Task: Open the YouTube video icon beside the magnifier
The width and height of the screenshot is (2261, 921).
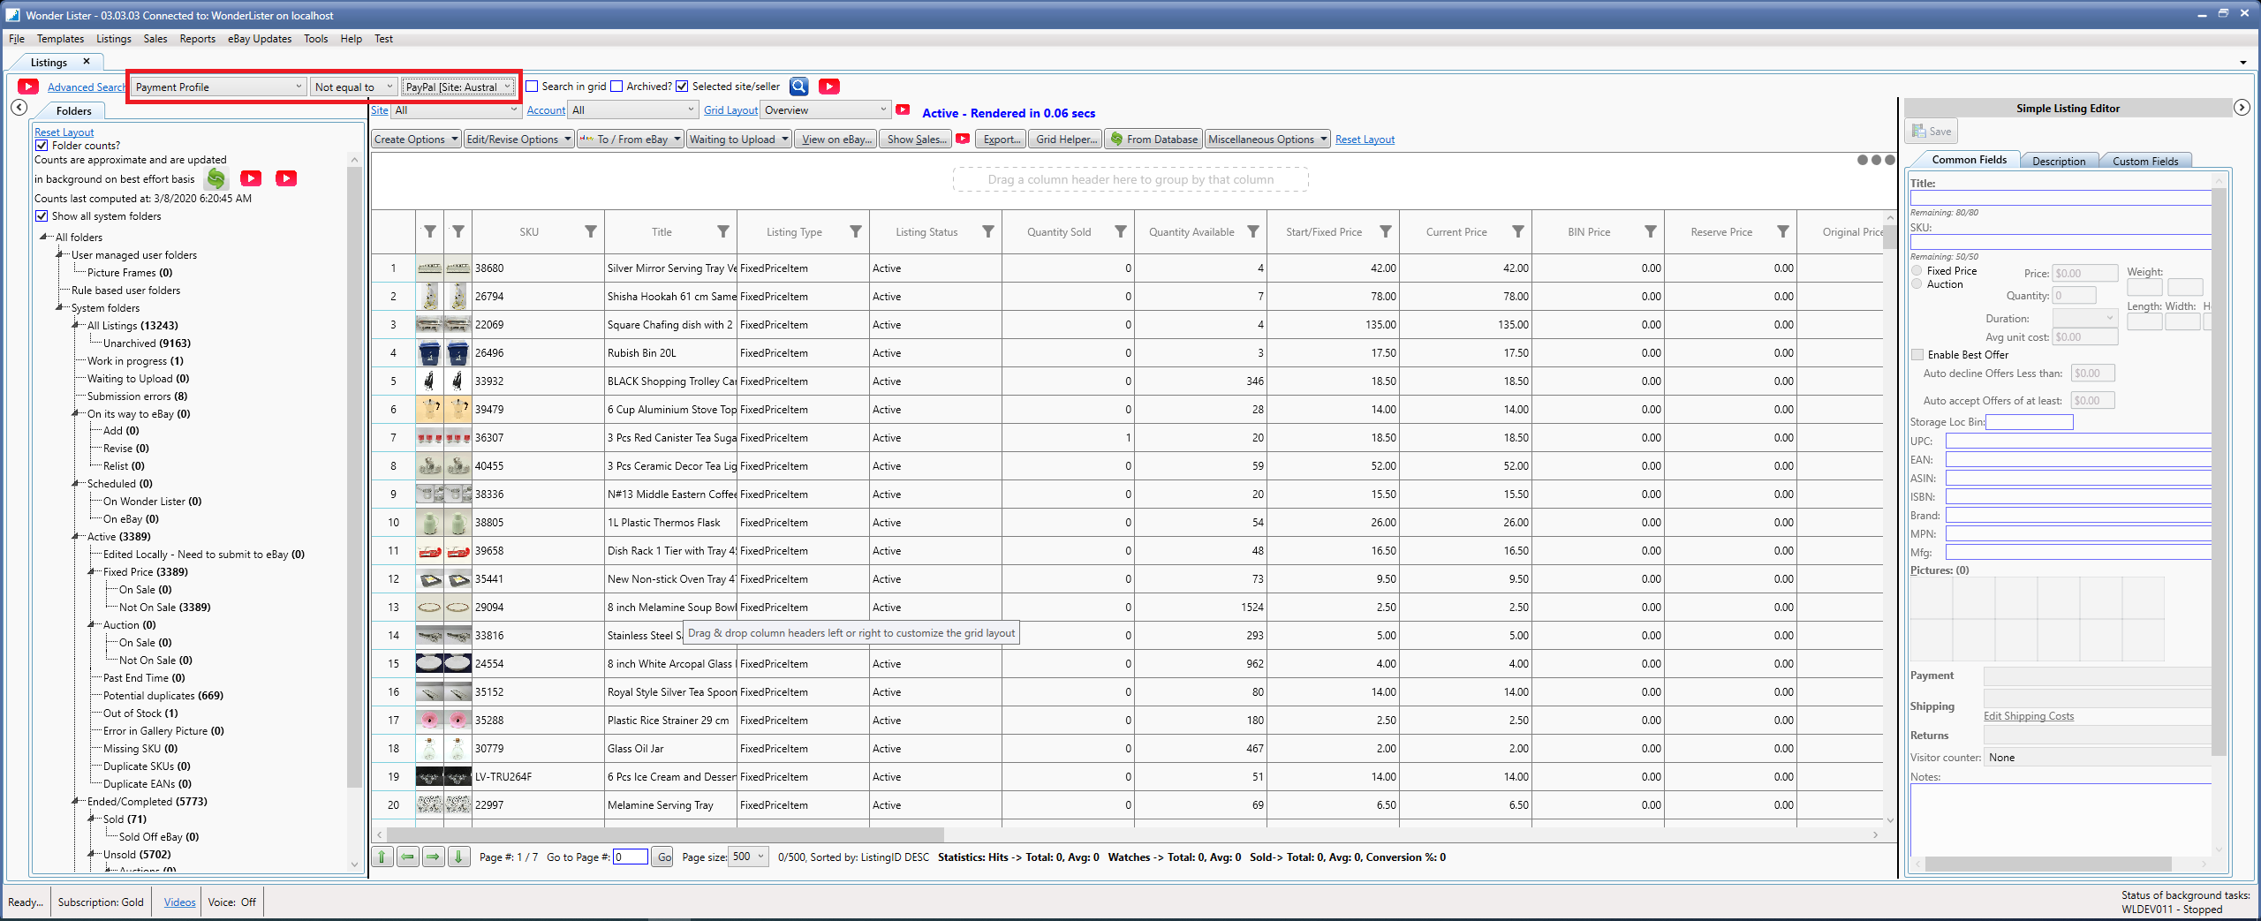Action: pyautogui.click(x=829, y=87)
